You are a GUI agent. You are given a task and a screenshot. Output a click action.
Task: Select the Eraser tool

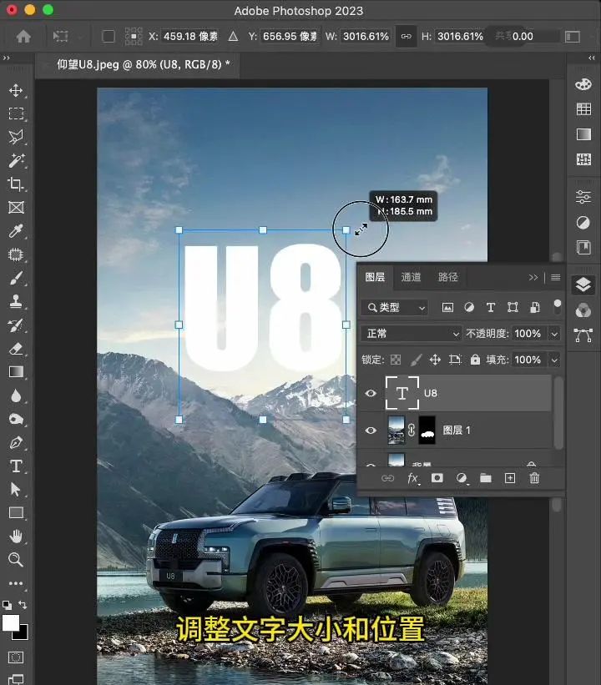click(16, 349)
